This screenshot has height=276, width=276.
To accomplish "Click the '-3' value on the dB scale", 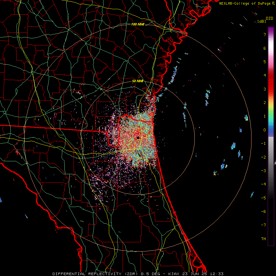I will [263, 171].
